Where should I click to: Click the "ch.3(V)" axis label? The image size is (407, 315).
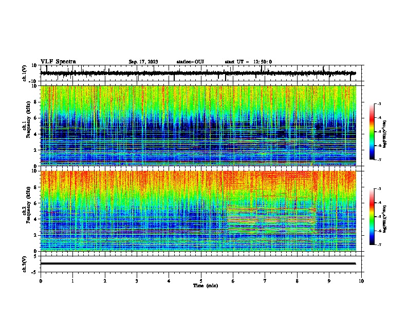tap(24, 264)
